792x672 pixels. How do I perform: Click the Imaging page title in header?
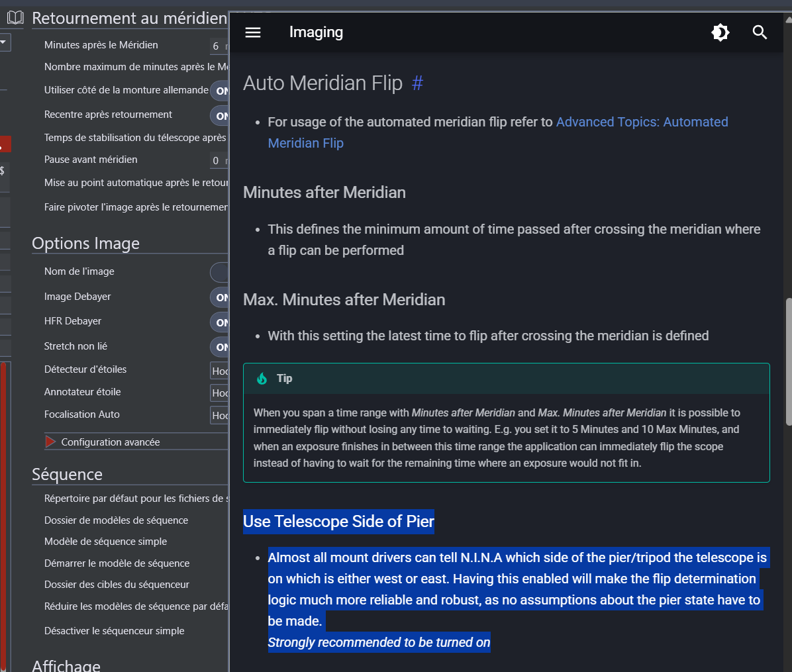pos(316,32)
